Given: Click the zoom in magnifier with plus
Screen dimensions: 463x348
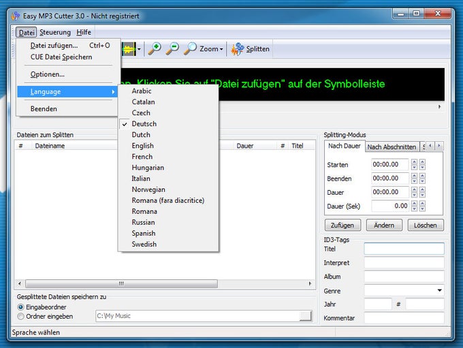Looking at the screenshot, I should pyautogui.click(x=155, y=49).
